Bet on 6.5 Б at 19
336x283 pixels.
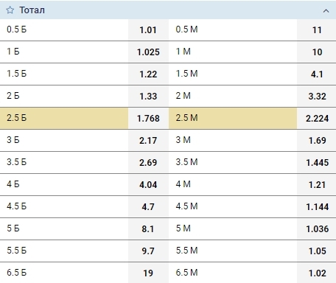[148, 273]
